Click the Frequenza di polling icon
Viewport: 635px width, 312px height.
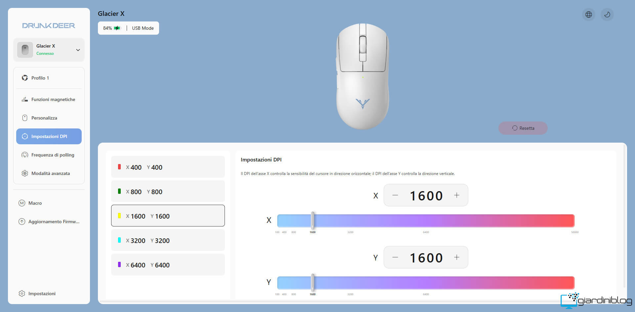[x=25, y=155]
